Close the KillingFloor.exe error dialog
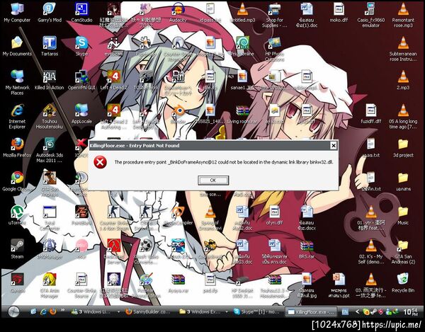Image resolution: width=425 pixels, height=332 pixels. point(334,146)
